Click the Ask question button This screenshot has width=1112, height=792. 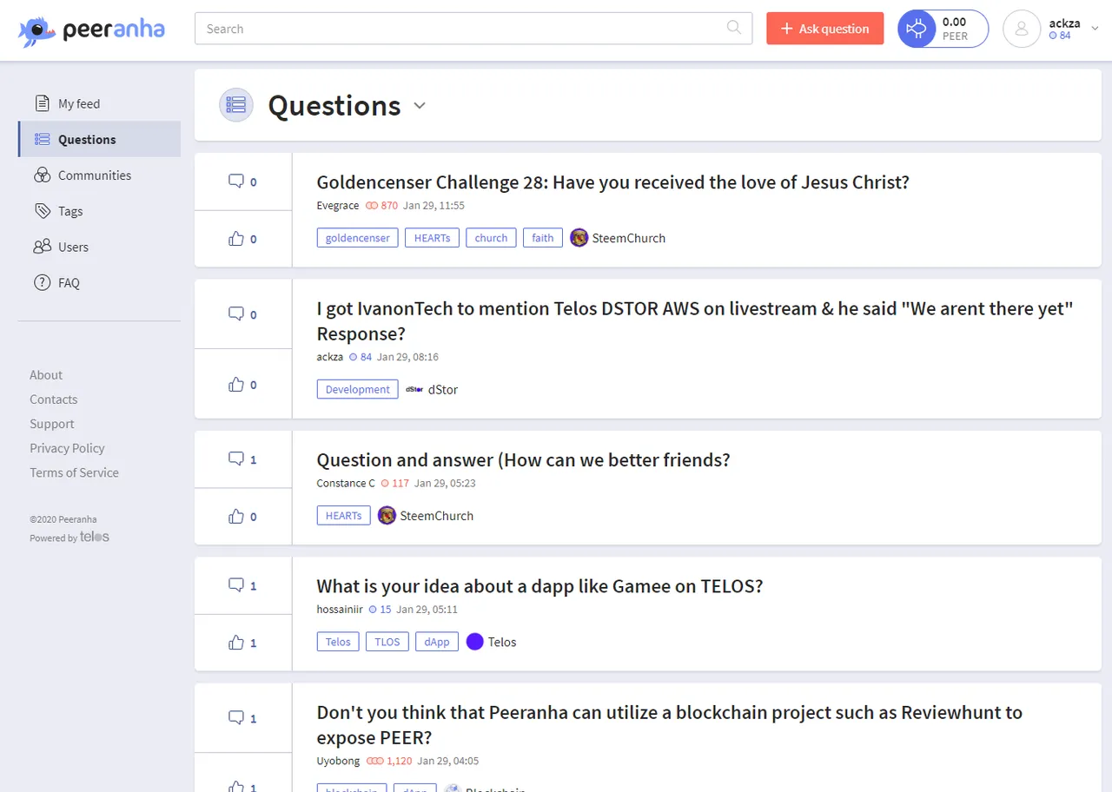click(x=824, y=29)
